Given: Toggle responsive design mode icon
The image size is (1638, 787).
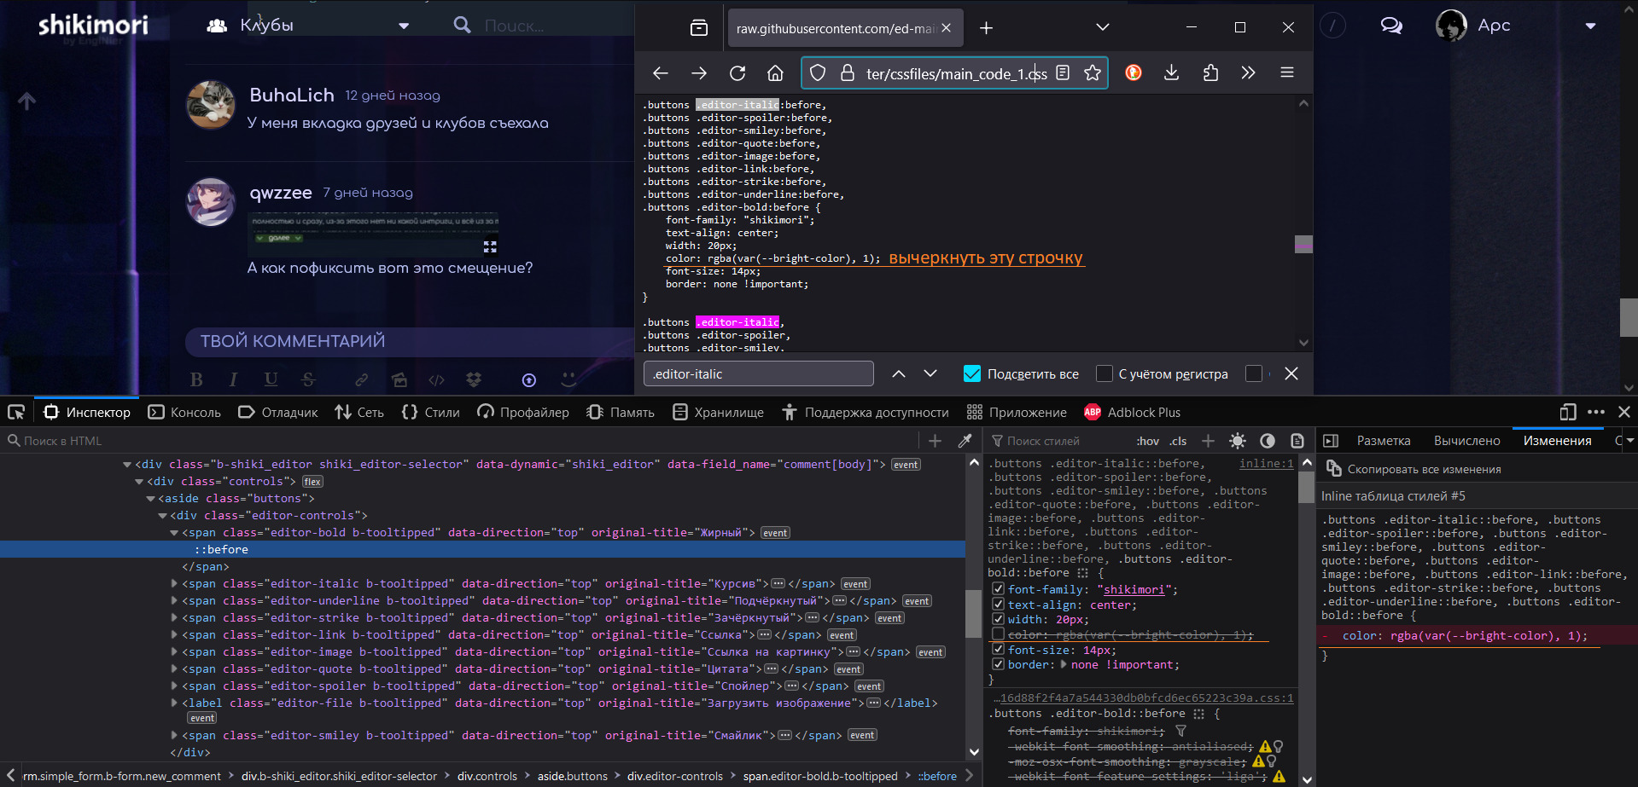Looking at the screenshot, I should [1567, 413].
